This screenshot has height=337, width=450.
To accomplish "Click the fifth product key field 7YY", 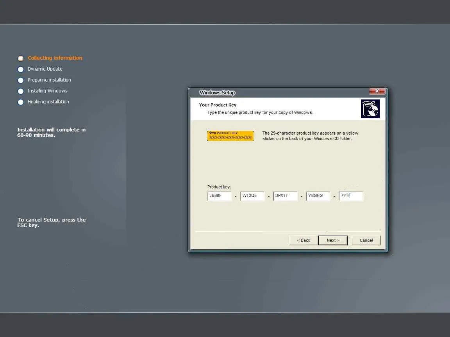I will tap(351, 196).
